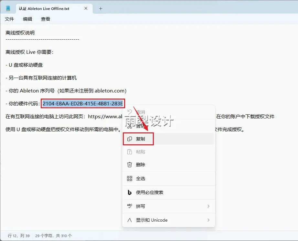Click the Notepad app icon in title bar
Image resolution: width=298 pixels, height=241 pixels.
(x=8, y=8)
